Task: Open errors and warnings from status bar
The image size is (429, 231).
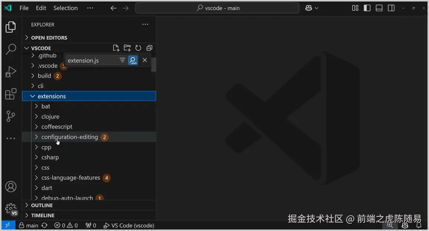Action: pos(66,225)
